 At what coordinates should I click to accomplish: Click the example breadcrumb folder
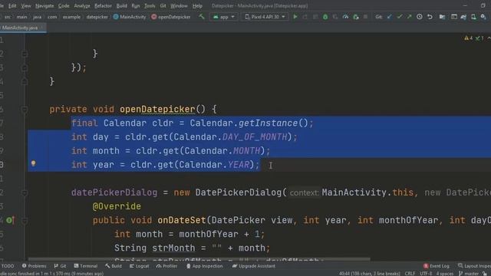pyautogui.click(x=71, y=17)
